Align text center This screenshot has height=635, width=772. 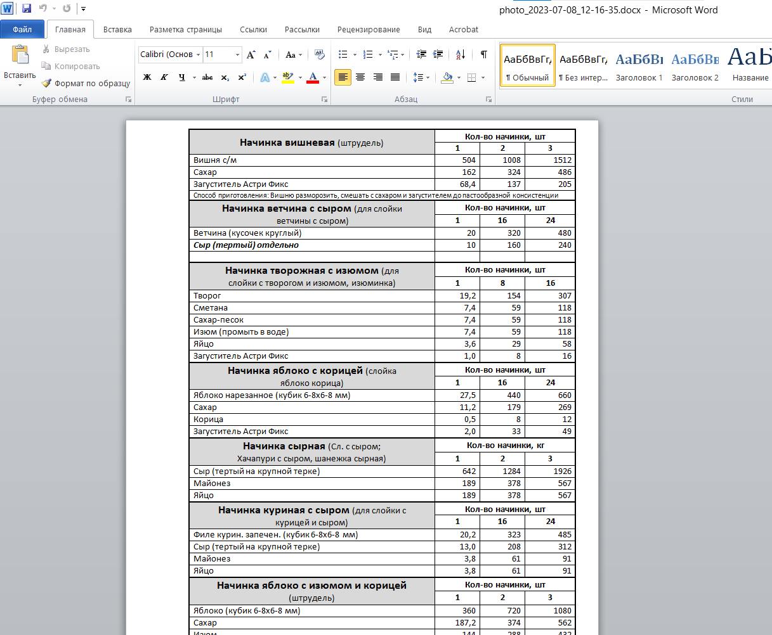point(360,77)
